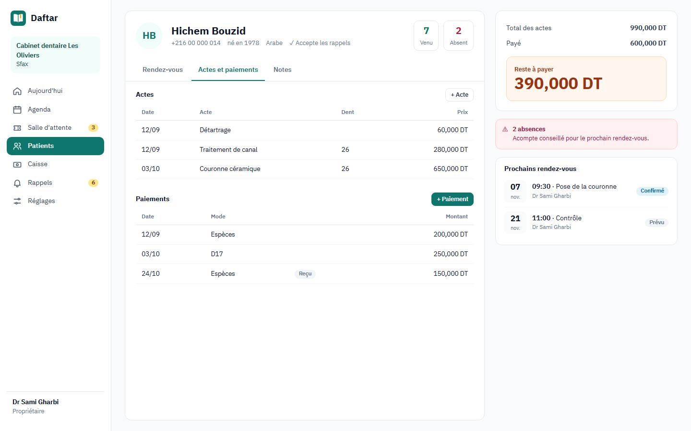The width and height of the screenshot is (691, 431).
Task: Open Salle d'attente page
Action: coord(55,128)
